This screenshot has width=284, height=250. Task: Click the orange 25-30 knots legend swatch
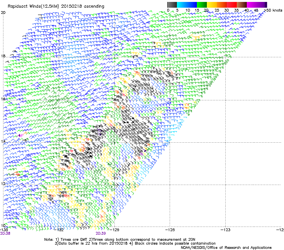(x=221, y=5)
